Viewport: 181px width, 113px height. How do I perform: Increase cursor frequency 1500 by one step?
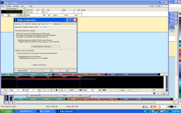tap(100, 90)
